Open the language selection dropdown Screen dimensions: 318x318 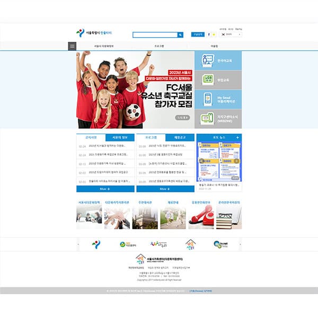click(231, 34)
